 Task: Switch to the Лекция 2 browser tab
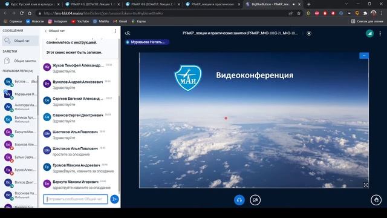(x=153, y=4)
